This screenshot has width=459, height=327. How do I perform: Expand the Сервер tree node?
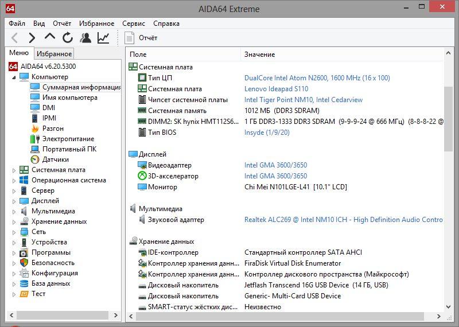pyautogui.click(x=14, y=191)
